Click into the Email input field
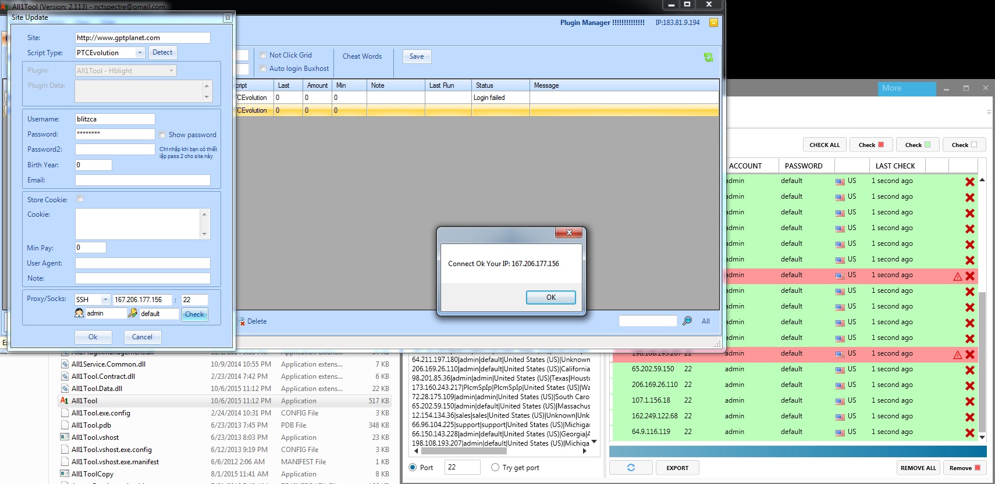Screen dimensions: 995x484 [143, 180]
